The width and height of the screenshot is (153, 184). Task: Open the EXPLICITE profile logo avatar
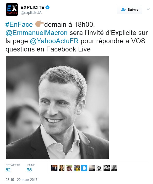coord(12,10)
